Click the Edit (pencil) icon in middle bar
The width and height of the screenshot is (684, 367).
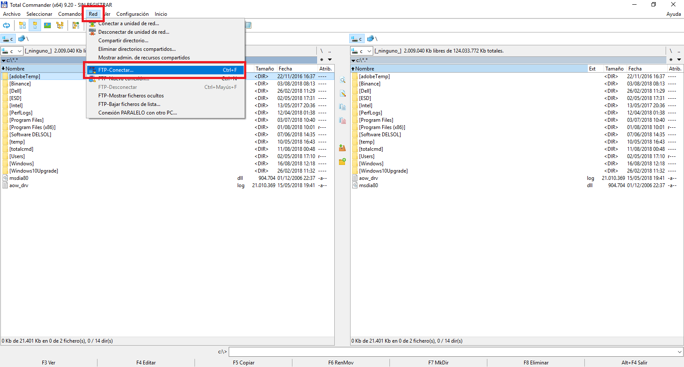(342, 93)
